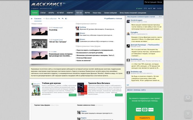Open Earthling note Мужчина НЕ должен обеспечивать

tap(97, 29)
